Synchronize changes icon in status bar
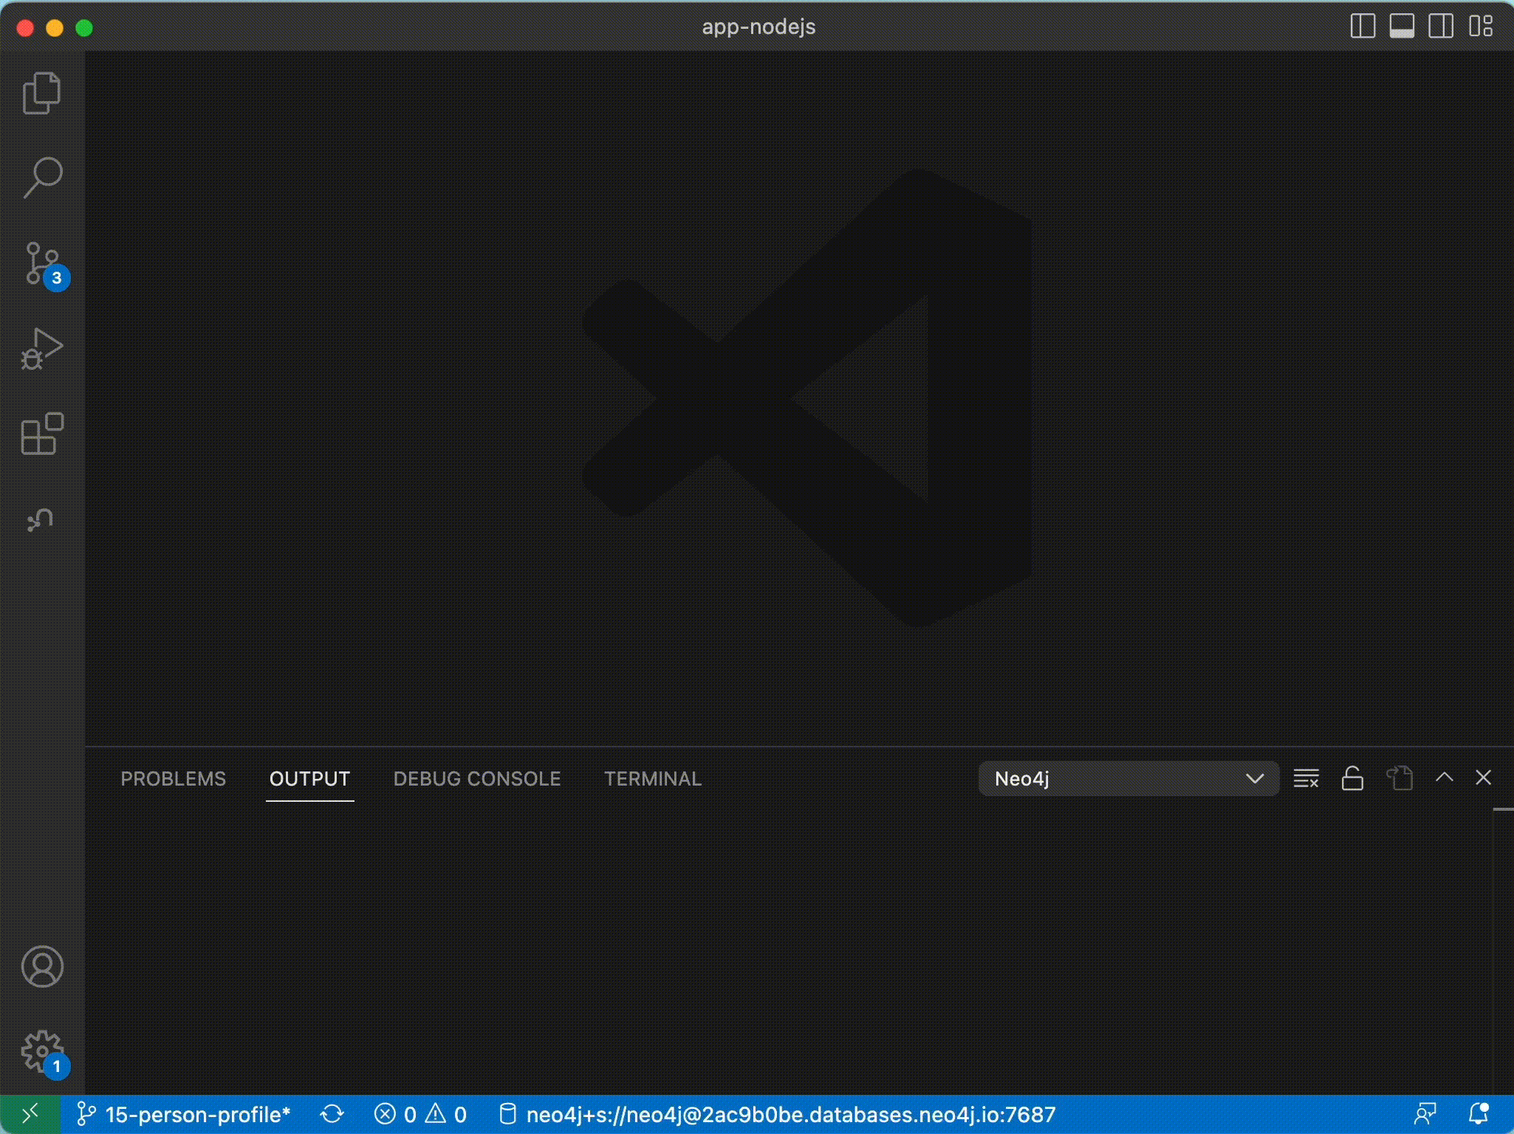The height and width of the screenshot is (1134, 1514). [x=332, y=1115]
